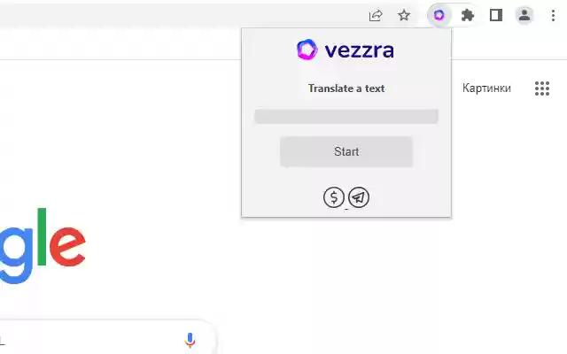Open the user profile avatar menu
The height and width of the screenshot is (354, 567).
click(x=524, y=15)
